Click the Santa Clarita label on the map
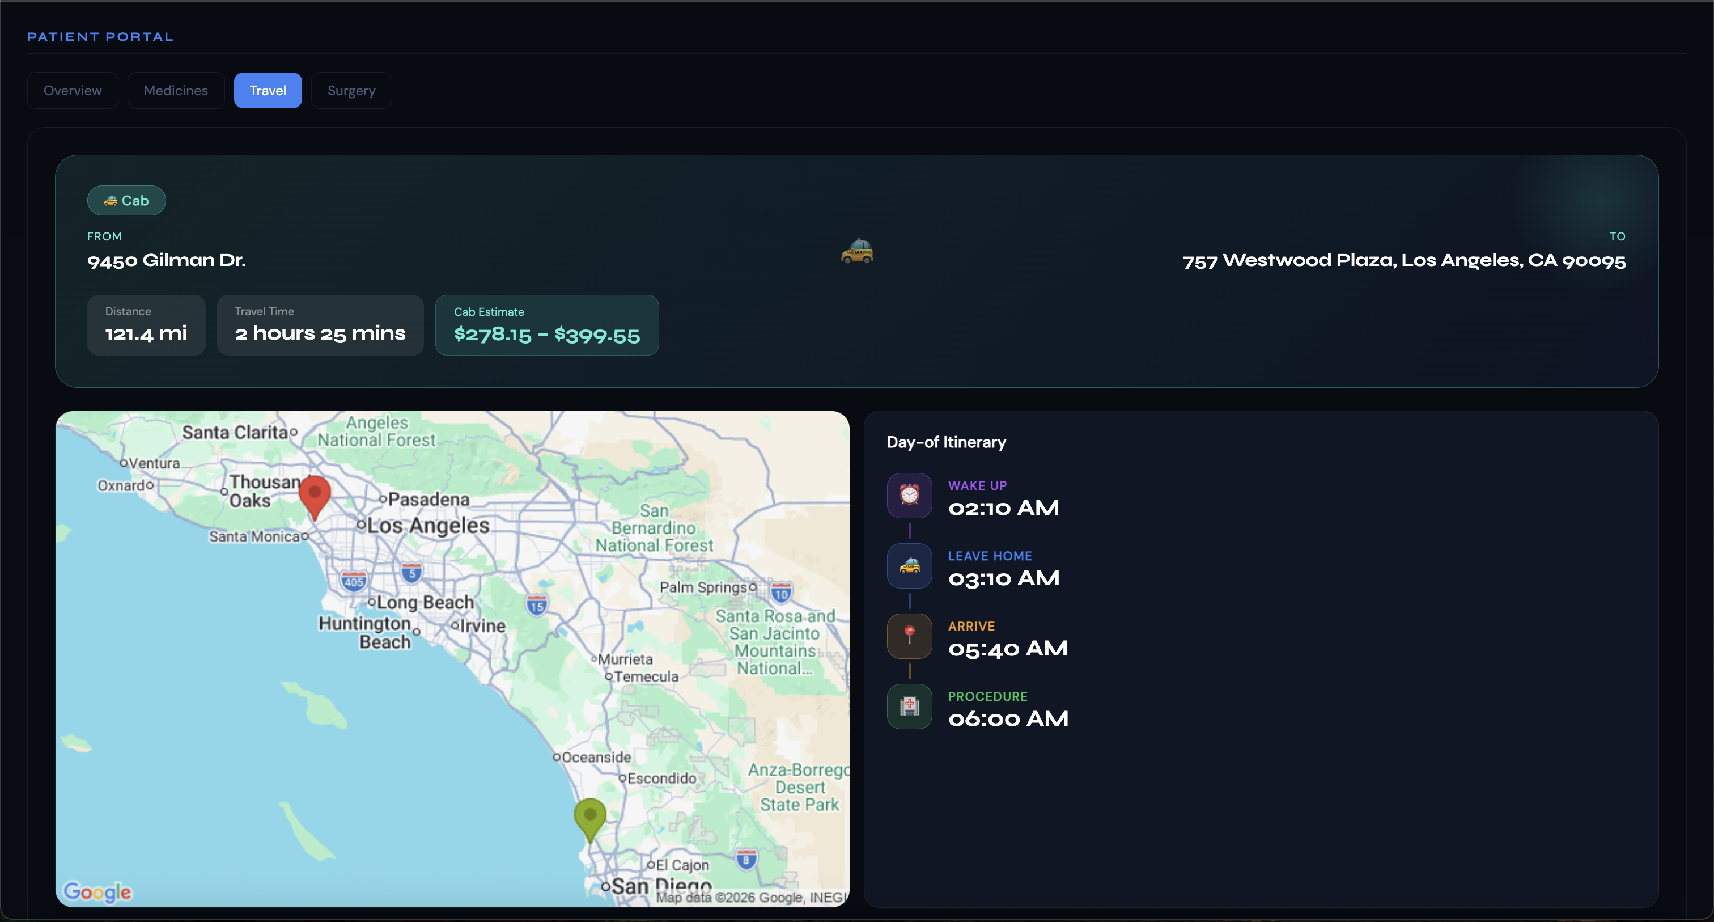Screen dimensions: 1714x922 235,432
